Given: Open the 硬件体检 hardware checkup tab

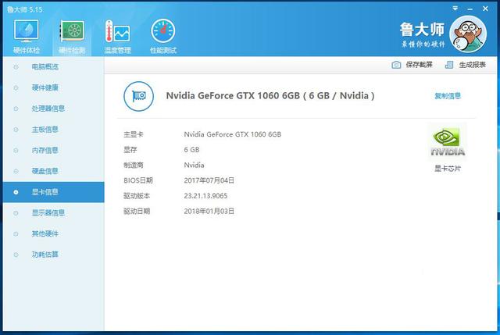Looking at the screenshot, I should coord(26,37).
